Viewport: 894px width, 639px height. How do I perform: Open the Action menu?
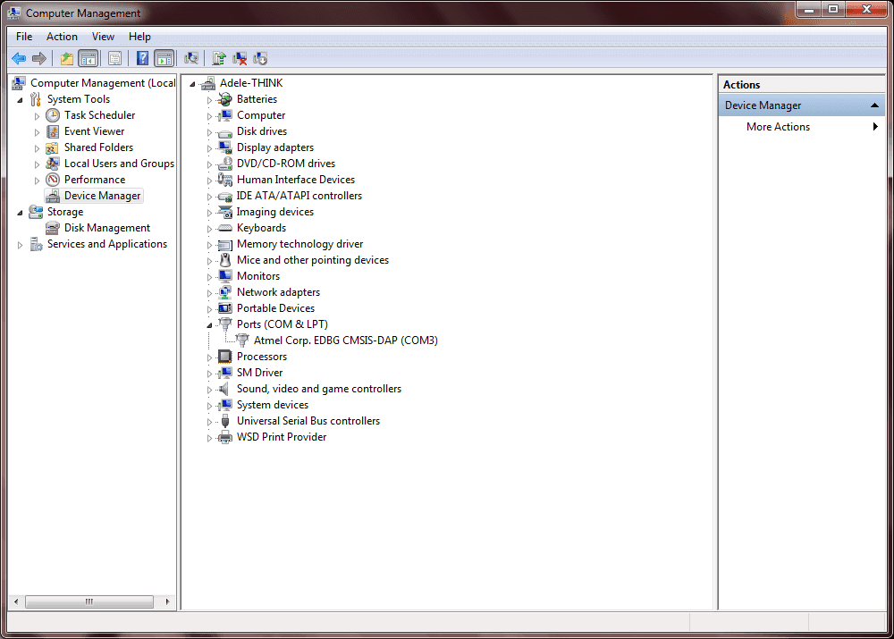[x=62, y=37]
